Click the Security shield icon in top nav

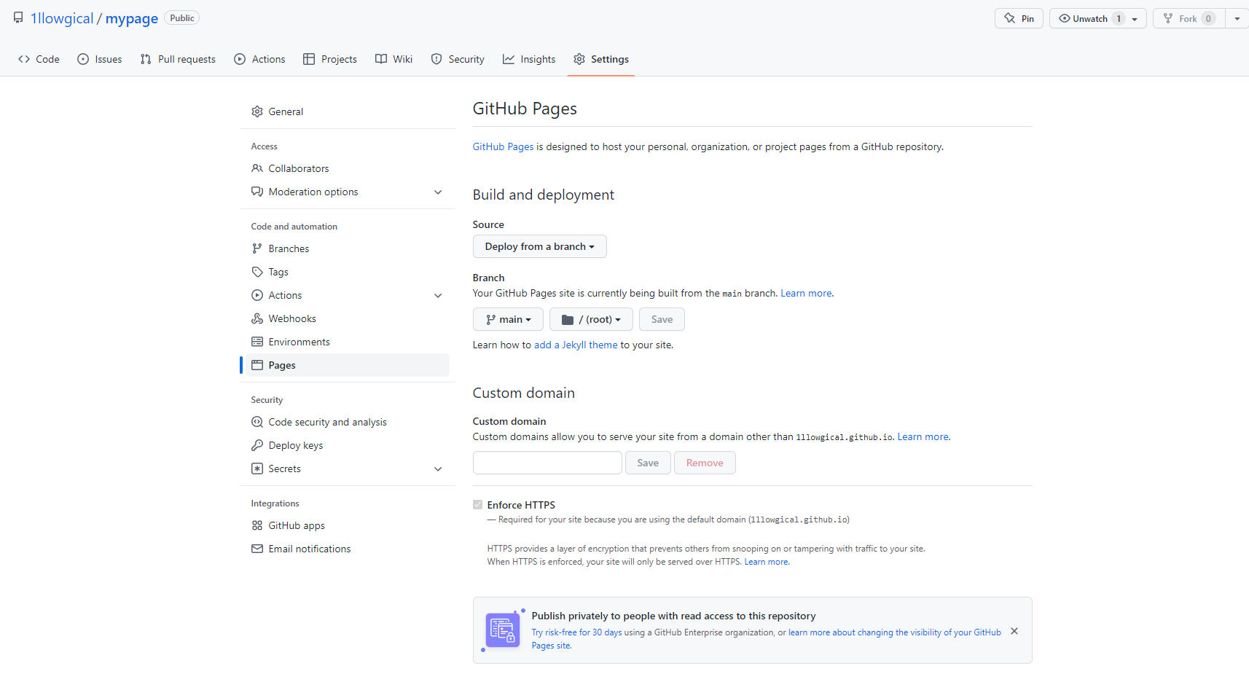pyautogui.click(x=436, y=59)
